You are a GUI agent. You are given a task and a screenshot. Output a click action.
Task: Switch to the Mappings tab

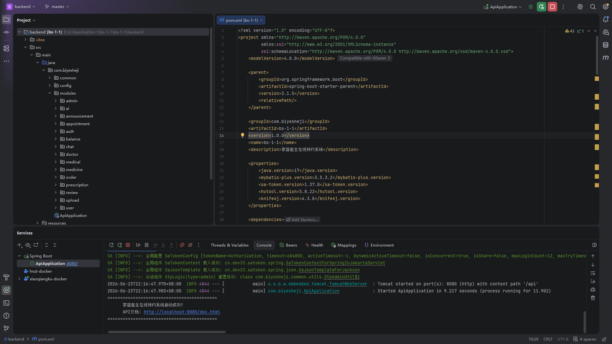tap(344, 245)
